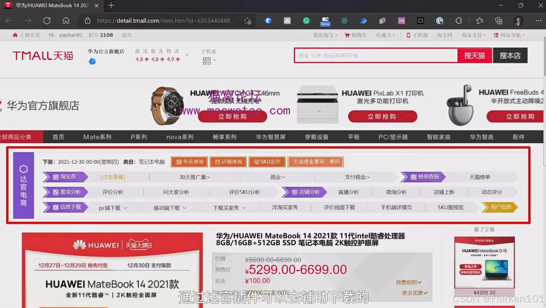Click SKU监控 plugin button
The width and height of the screenshot is (546, 308).
267,162
